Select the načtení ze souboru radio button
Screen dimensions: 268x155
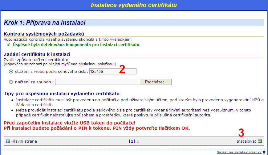click(x=11, y=82)
